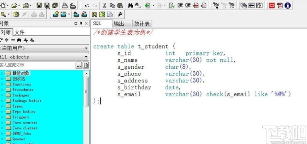Screen dimensions: 307x144
Task: Uncomment the selected lines icon
Action: click(204, 6)
